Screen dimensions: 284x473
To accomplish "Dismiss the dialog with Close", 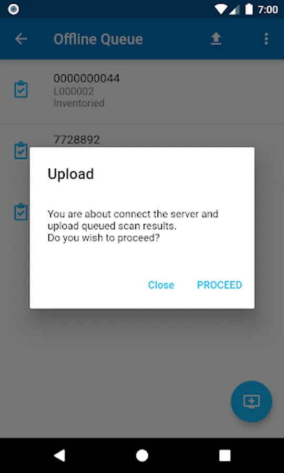I will click(161, 285).
